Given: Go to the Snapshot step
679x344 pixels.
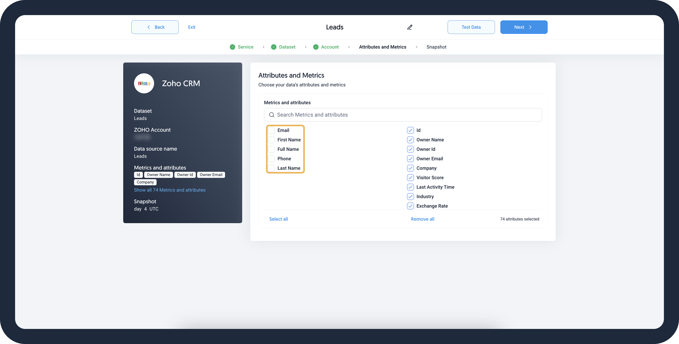Looking at the screenshot, I should point(436,47).
